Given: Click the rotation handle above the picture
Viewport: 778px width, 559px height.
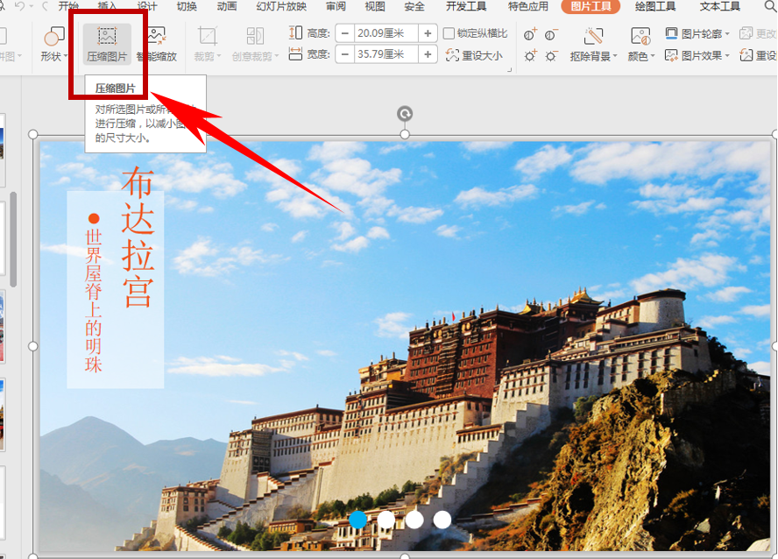Looking at the screenshot, I should [x=405, y=114].
